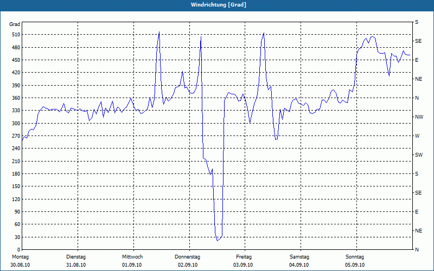
Task: Click the E compass label level with 450
Action: [417, 60]
